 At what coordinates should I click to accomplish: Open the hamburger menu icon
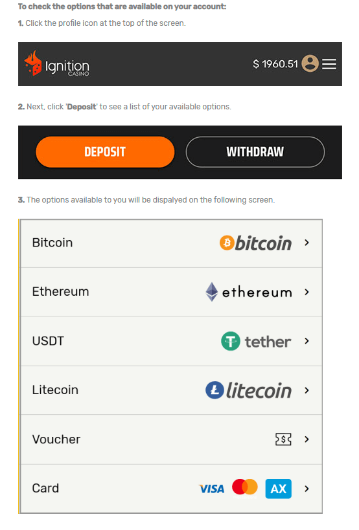click(329, 64)
